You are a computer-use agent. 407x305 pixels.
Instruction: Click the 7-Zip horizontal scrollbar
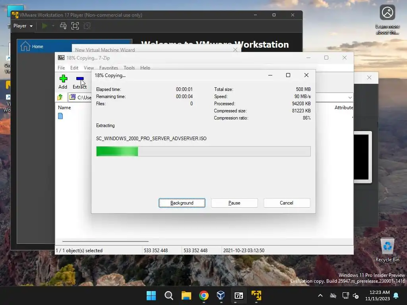tap(105, 241)
